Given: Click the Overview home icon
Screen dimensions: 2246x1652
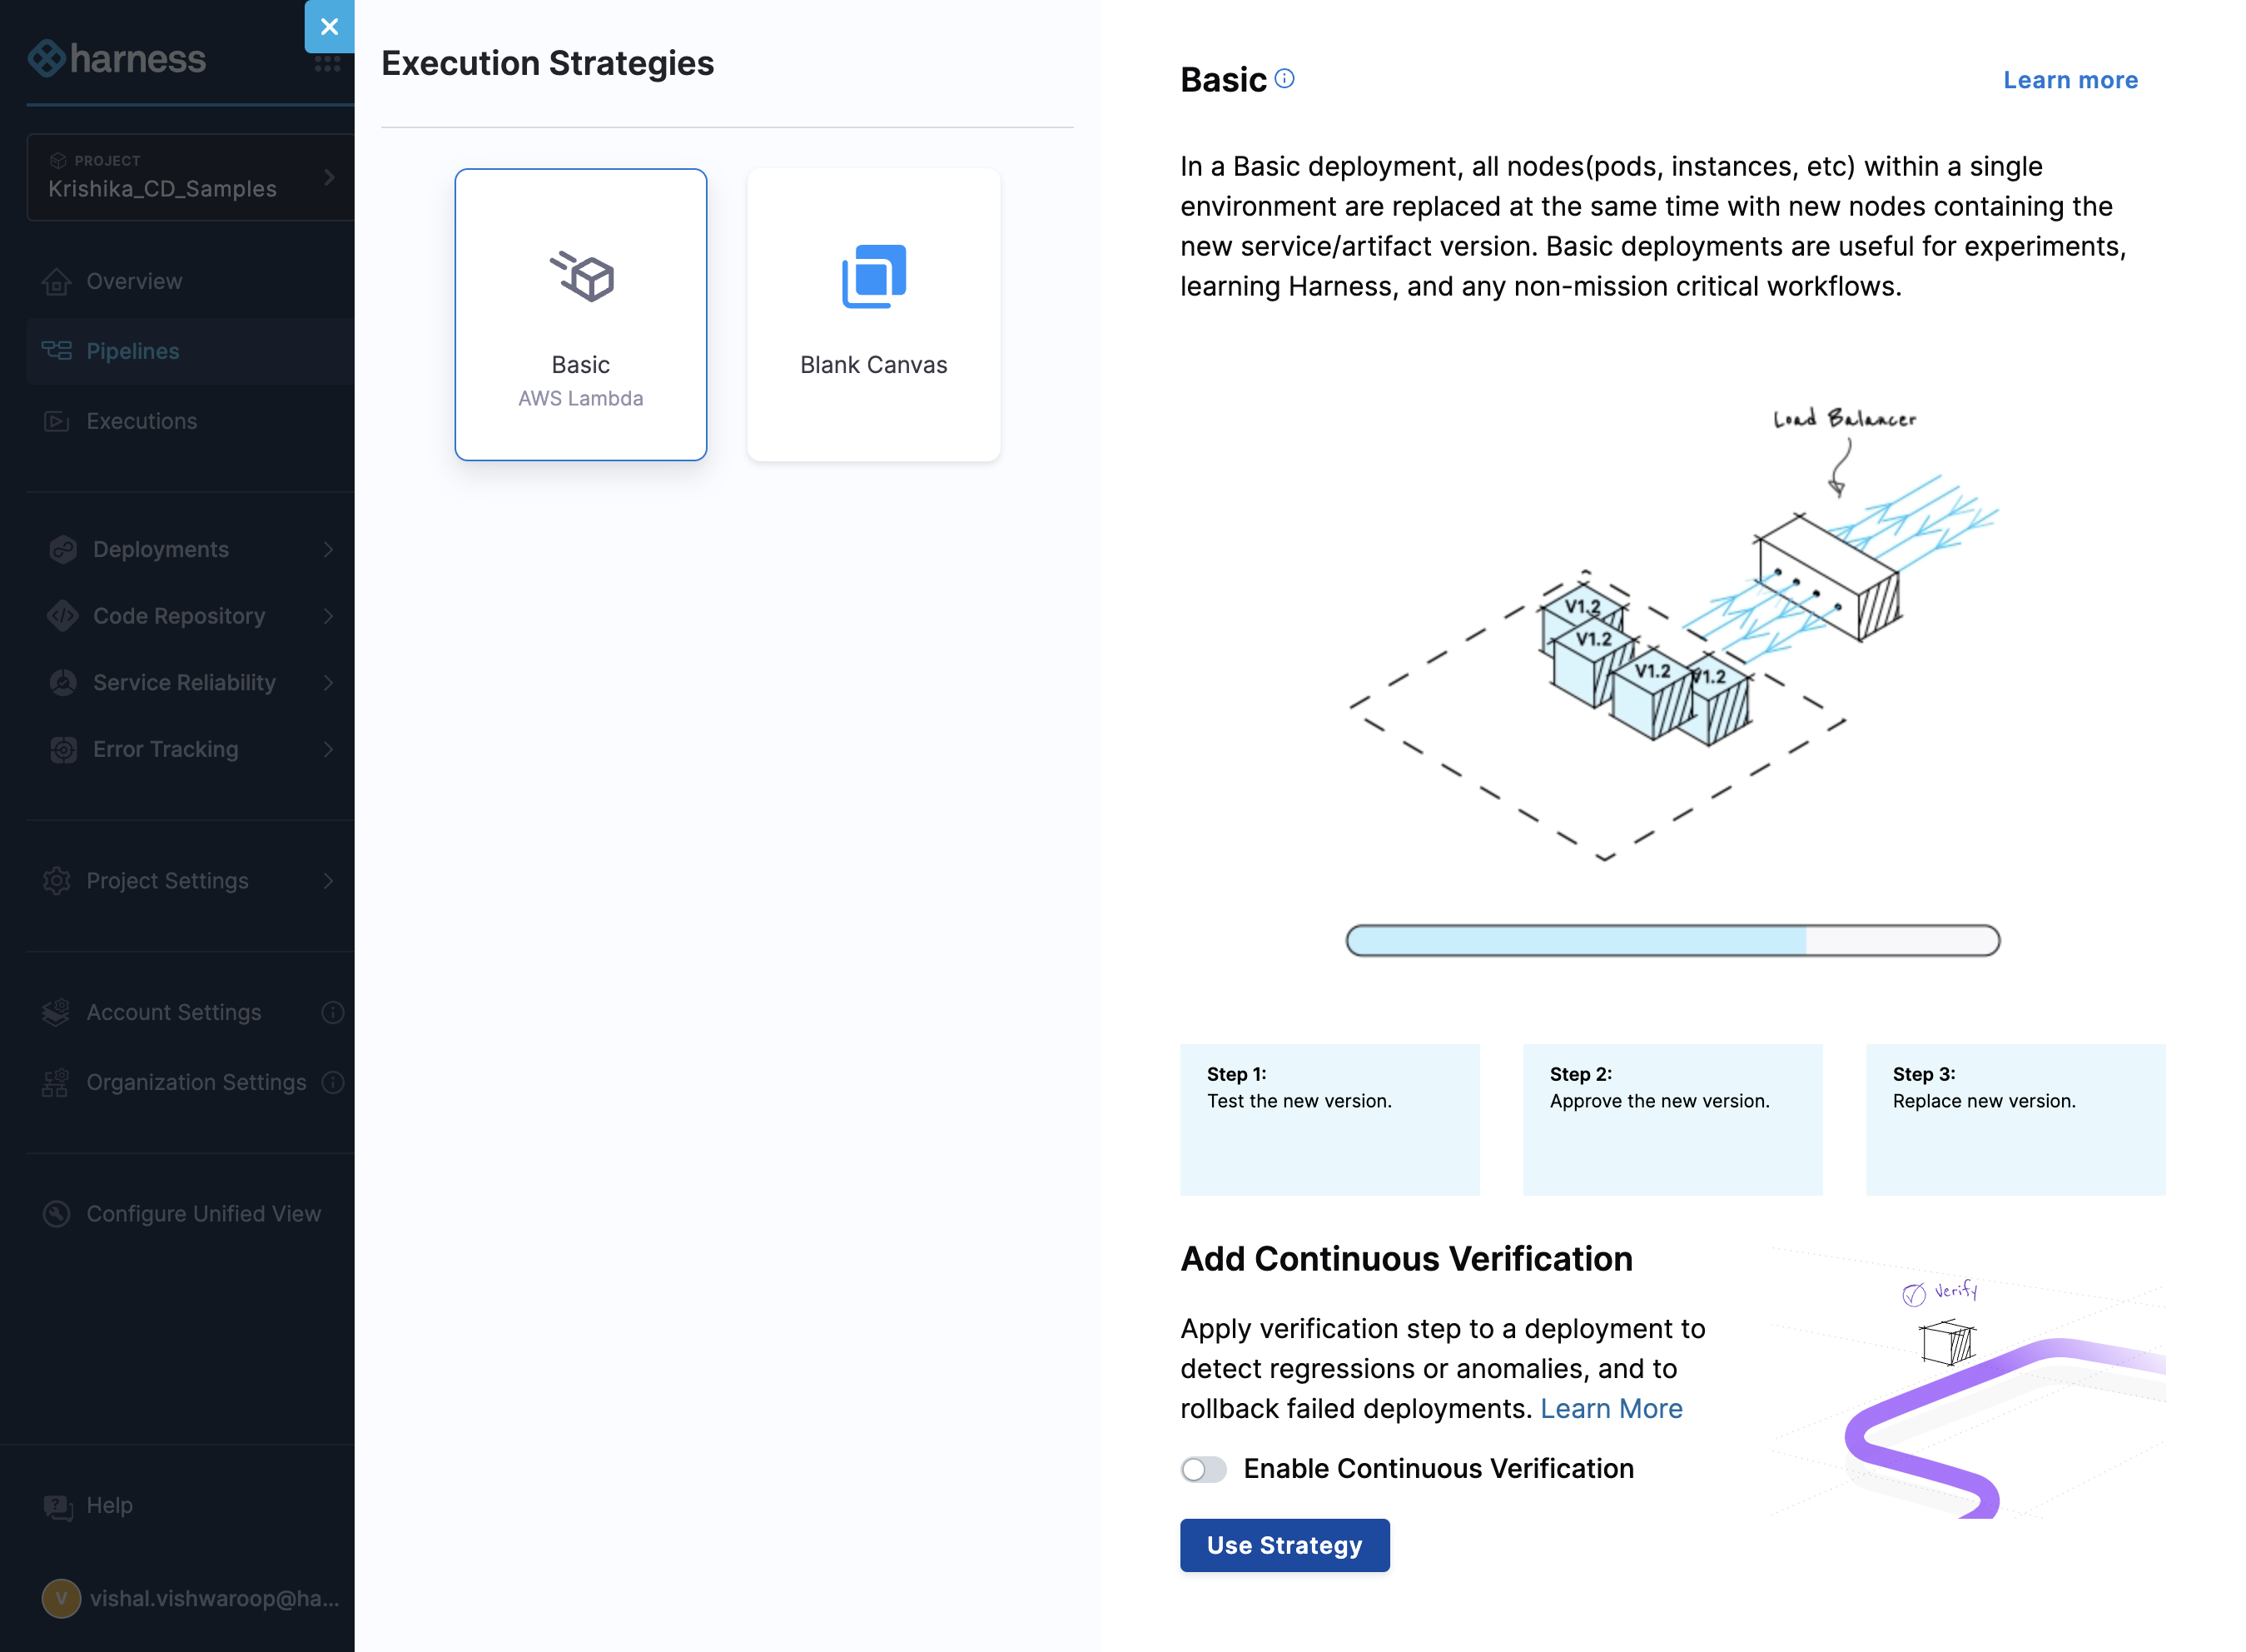Looking at the screenshot, I should 57,282.
